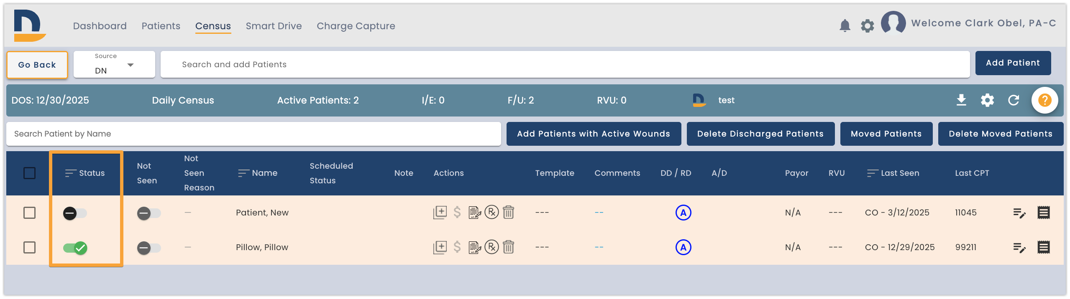Select all patients with header checkbox

[29, 173]
